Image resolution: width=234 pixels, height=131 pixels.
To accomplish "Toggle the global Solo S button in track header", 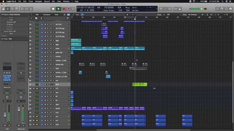I will (x=41, y=19).
